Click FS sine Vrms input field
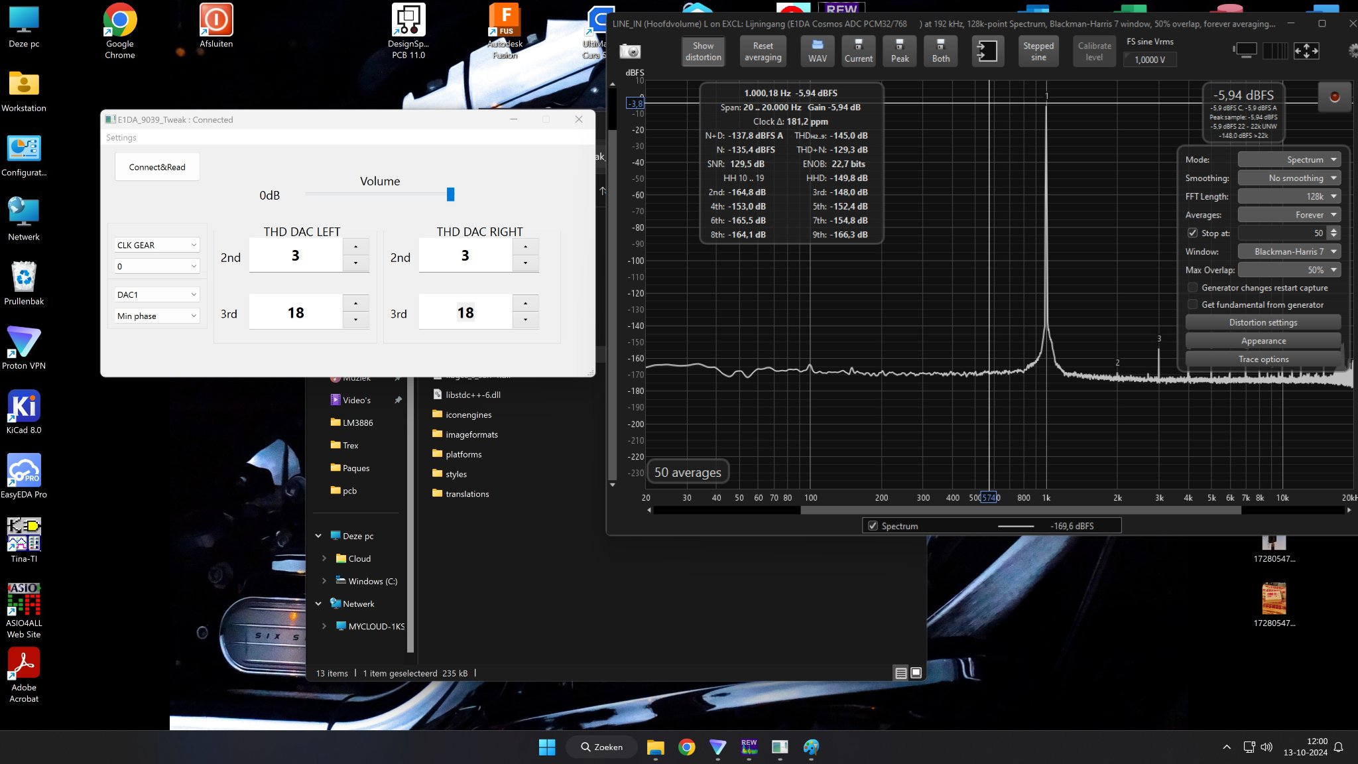Viewport: 1358px width, 764px height. pyautogui.click(x=1150, y=60)
